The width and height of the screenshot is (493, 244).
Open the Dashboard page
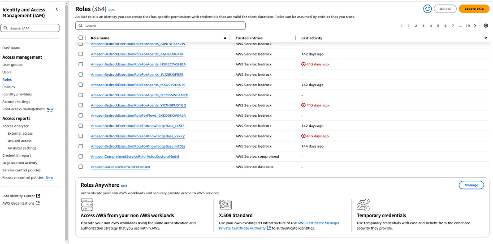pyautogui.click(x=11, y=48)
